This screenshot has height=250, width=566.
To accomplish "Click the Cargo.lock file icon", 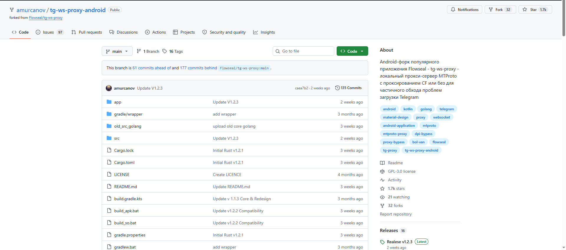I will [x=109, y=150].
